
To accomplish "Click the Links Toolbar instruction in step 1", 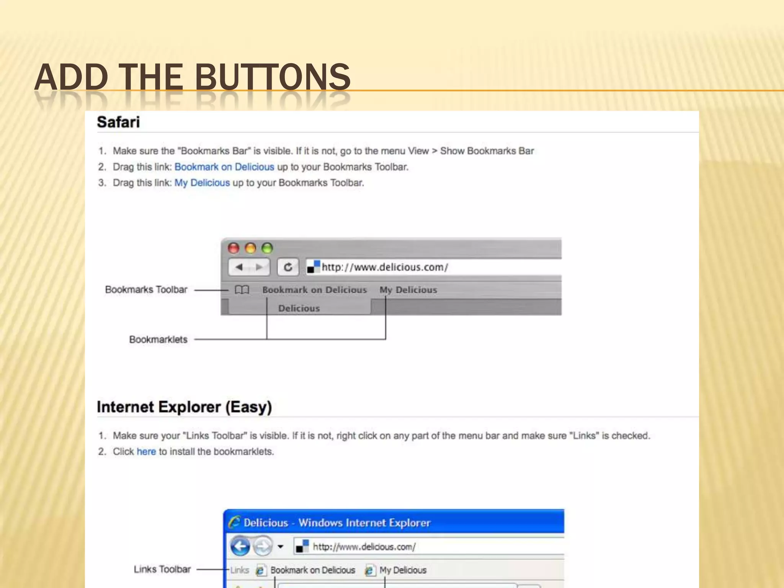I will tap(381, 436).
